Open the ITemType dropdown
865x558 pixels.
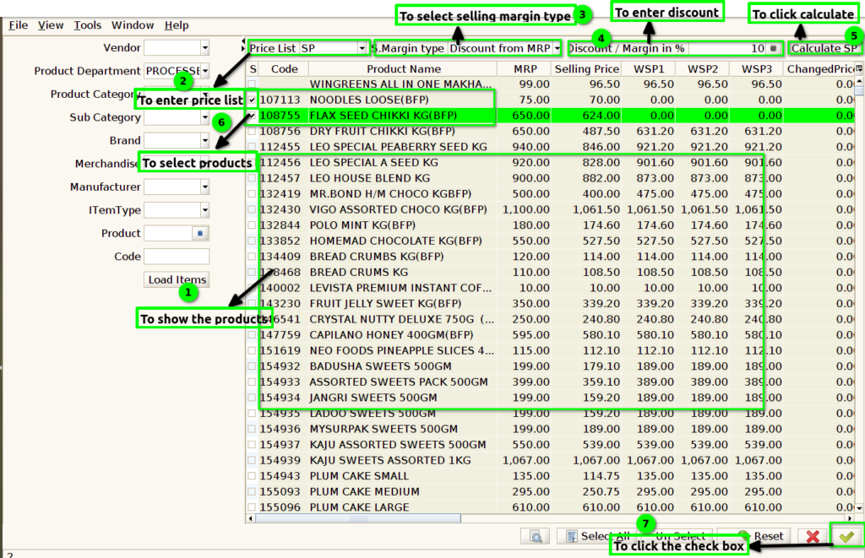click(x=204, y=210)
